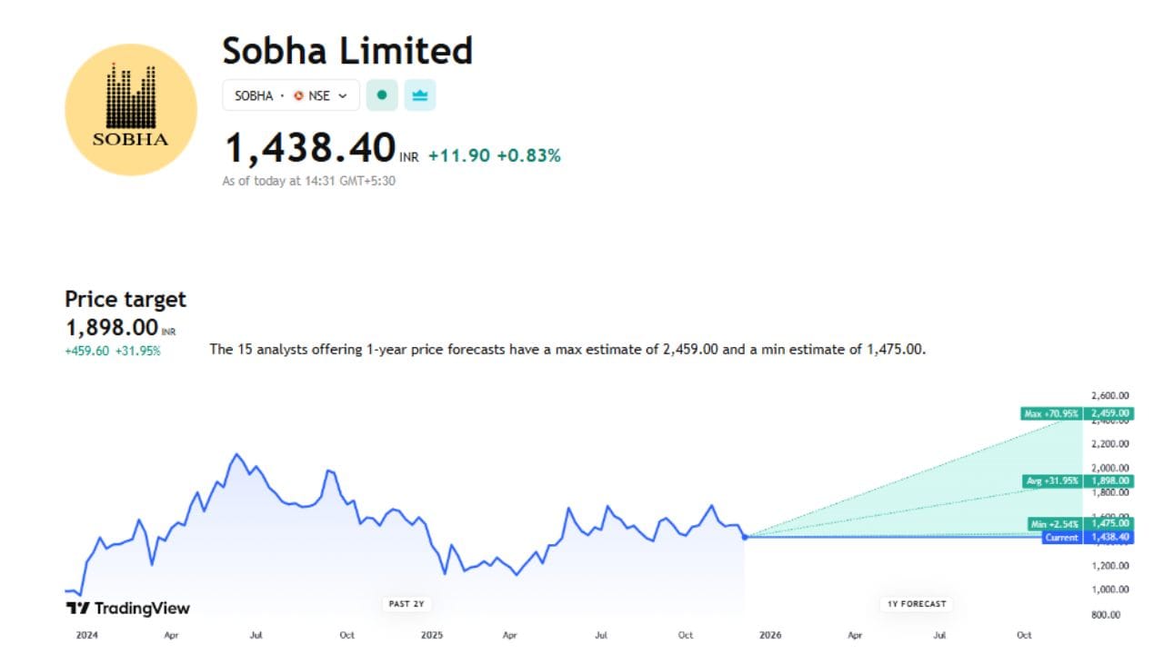Click the TradingView logo in the chart corner
The width and height of the screenshot is (1164, 654).
(127, 609)
